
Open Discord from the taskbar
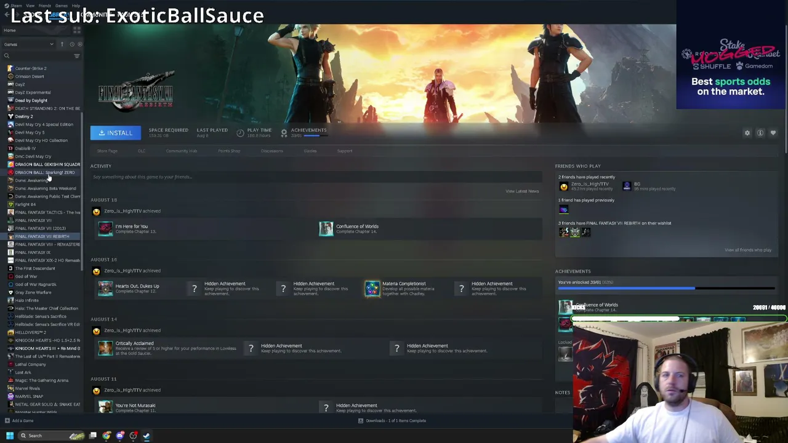(x=120, y=436)
